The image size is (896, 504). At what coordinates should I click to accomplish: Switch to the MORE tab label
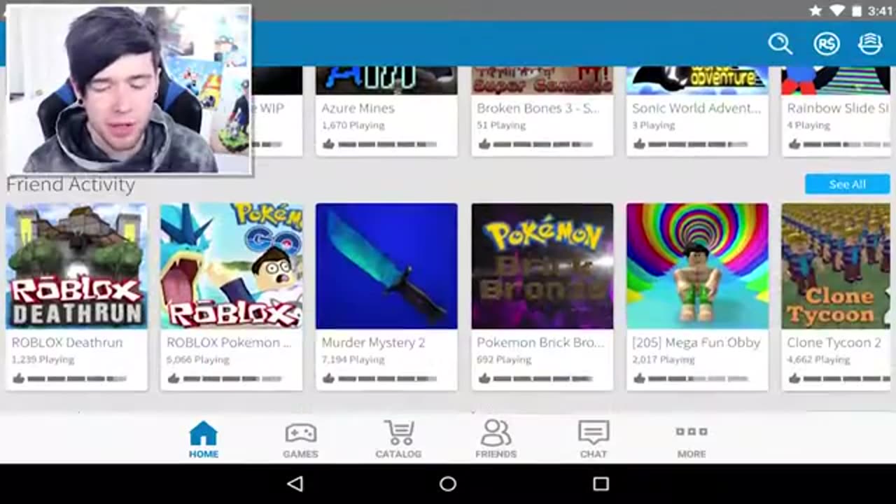point(692,454)
